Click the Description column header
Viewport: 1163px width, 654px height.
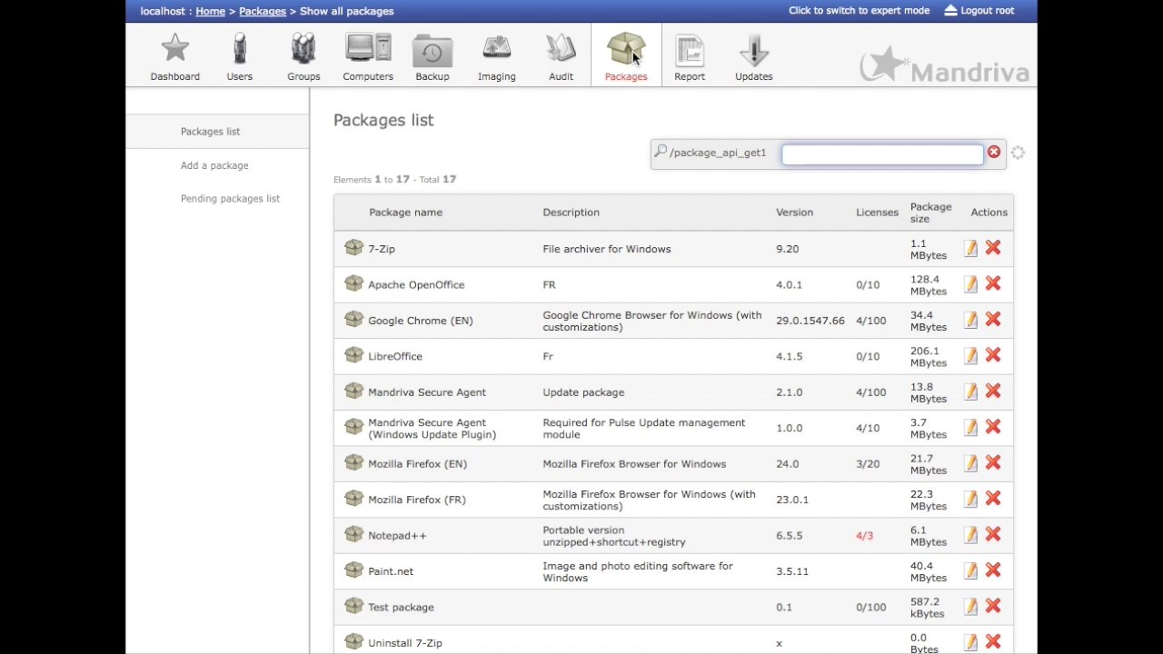pyautogui.click(x=571, y=213)
